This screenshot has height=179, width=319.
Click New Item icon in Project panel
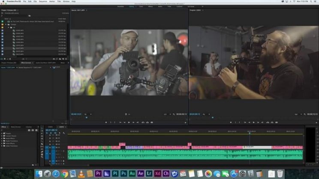point(63,59)
